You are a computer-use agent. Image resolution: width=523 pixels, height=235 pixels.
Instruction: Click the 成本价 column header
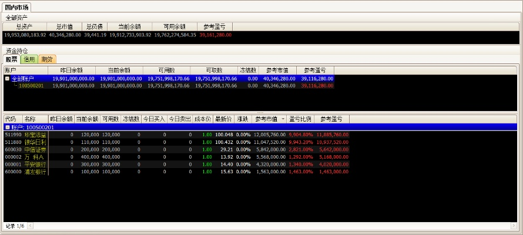pyautogui.click(x=203, y=119)
